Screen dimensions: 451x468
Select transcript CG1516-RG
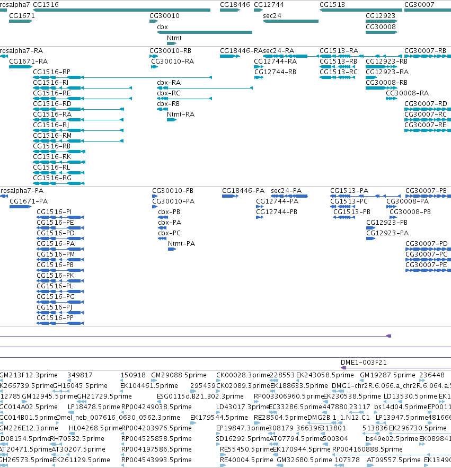(x=52, y=178)
